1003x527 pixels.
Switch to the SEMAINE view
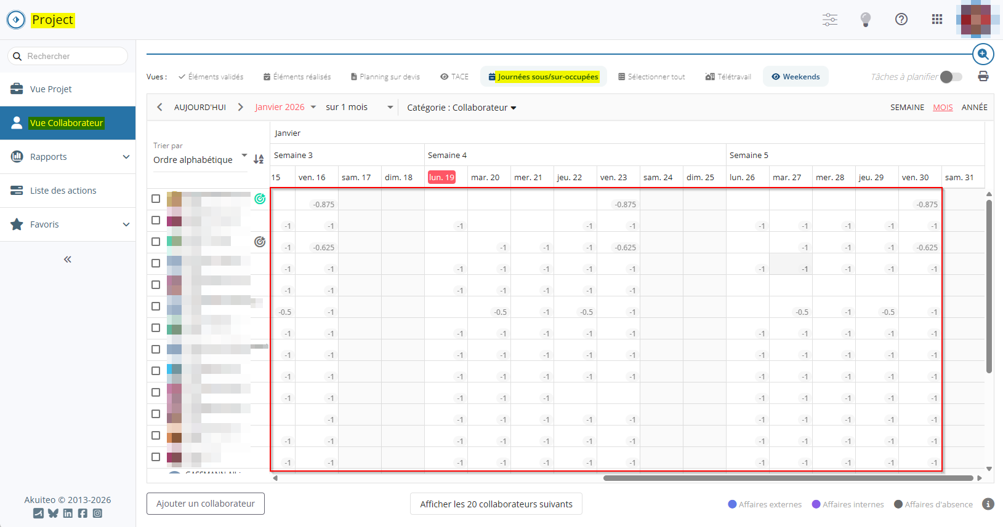(907, 107)
